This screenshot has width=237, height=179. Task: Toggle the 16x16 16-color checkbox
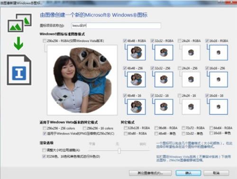coord(207,96)
